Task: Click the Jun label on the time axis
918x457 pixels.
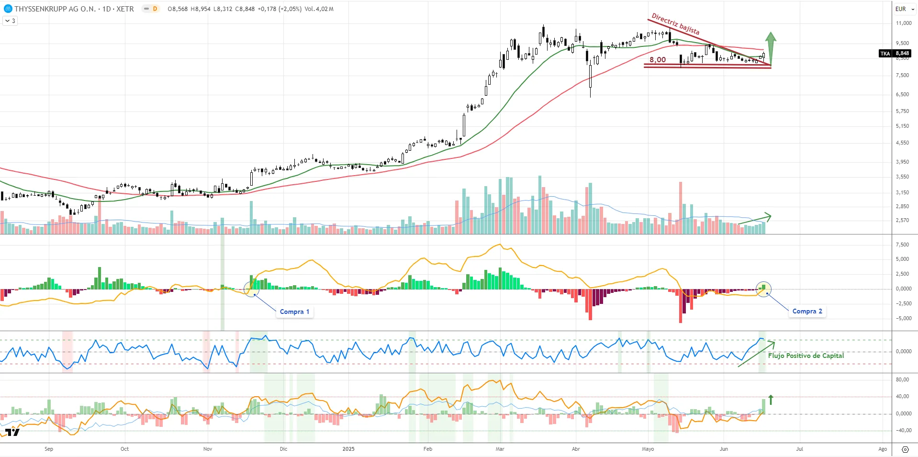Action: 724,449
